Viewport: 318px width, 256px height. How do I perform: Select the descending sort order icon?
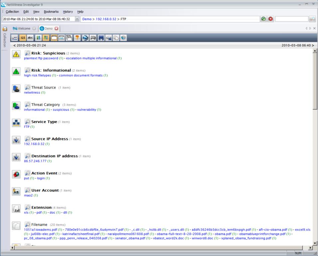(x=46, y=38)
